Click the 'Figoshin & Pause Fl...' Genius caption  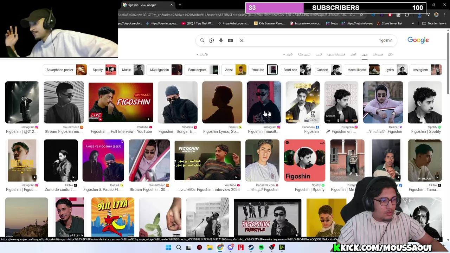click(x=102, y=189)
